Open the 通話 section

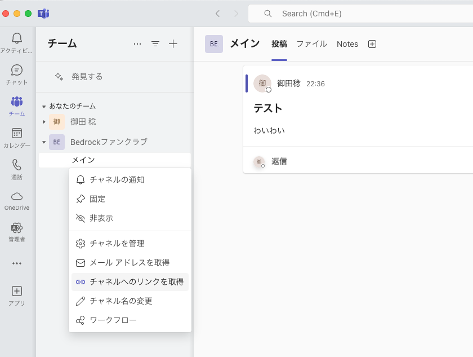click(17, 168)
